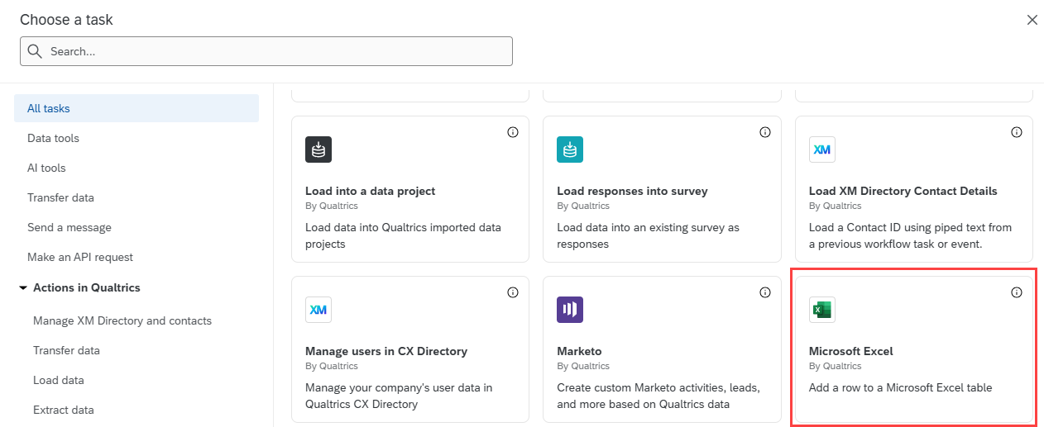The height and width of the screenshot is (427, 1044).
Task: Click the Load responses into survey icon
Action: point(570,149)
